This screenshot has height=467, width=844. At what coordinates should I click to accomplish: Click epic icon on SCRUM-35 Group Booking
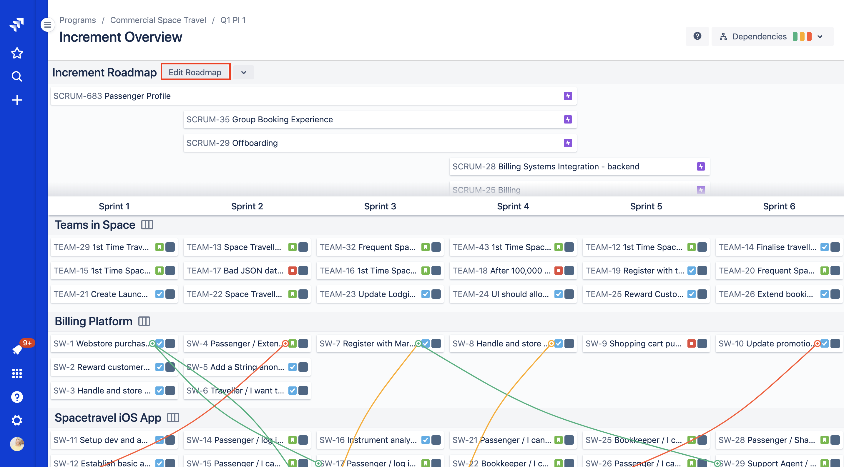tap(568, 119)
